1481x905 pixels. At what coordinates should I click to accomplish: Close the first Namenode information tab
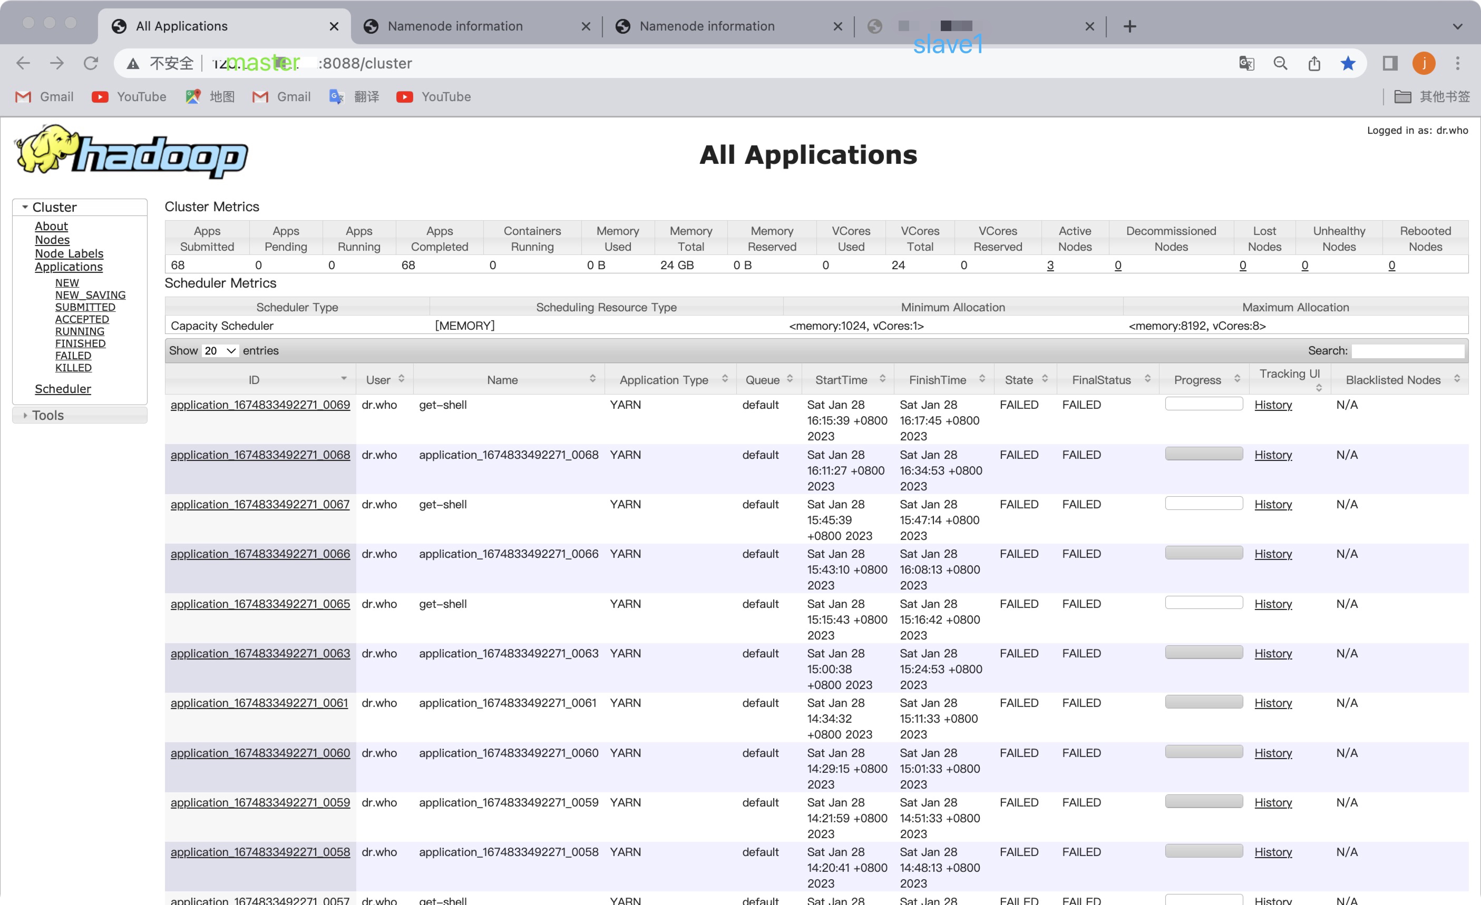coord(586,26)
